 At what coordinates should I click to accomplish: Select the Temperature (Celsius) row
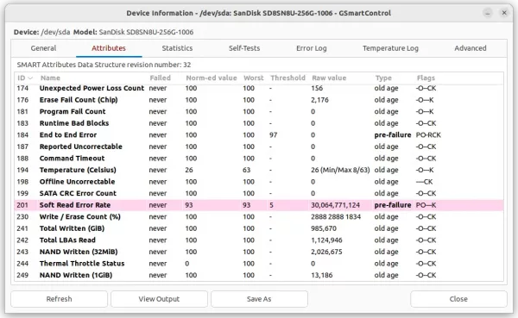pos(259,170)
